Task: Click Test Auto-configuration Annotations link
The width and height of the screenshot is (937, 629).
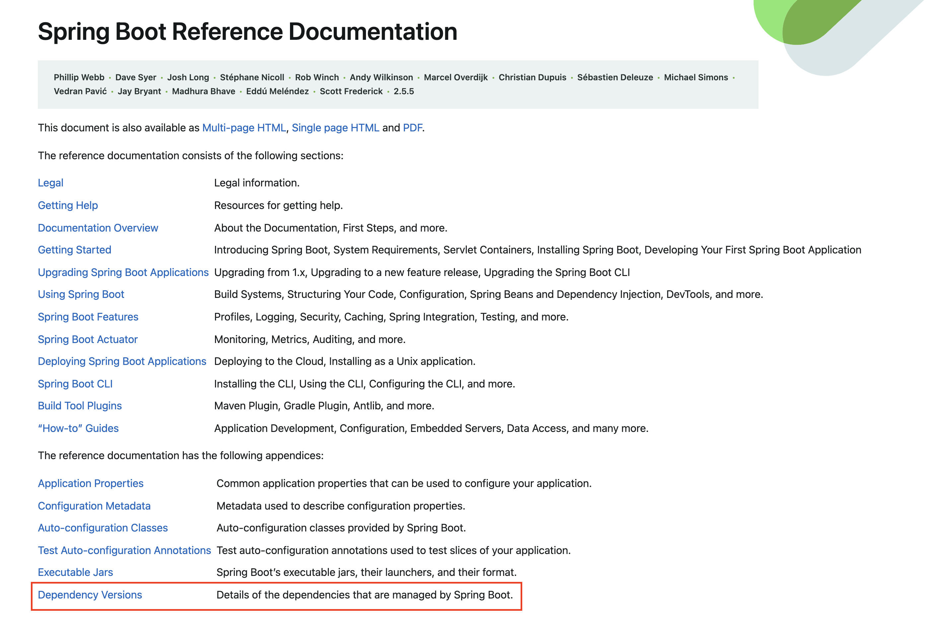Action: point(124,550)
